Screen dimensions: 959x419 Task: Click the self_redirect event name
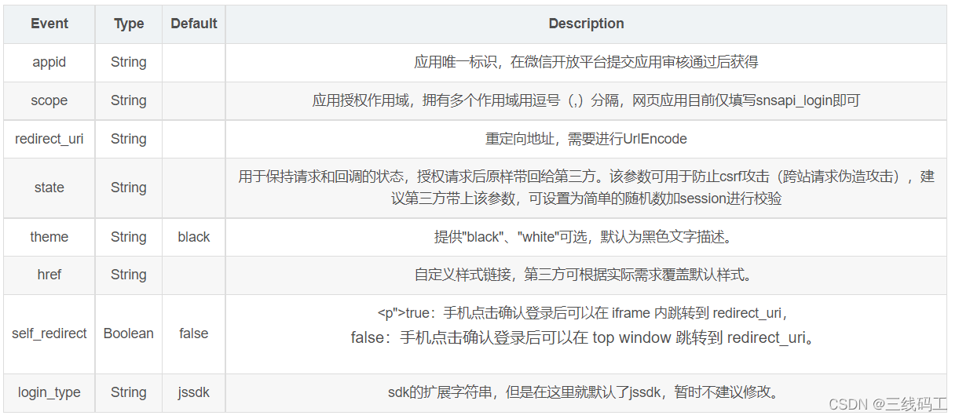[x=49, y=333]
